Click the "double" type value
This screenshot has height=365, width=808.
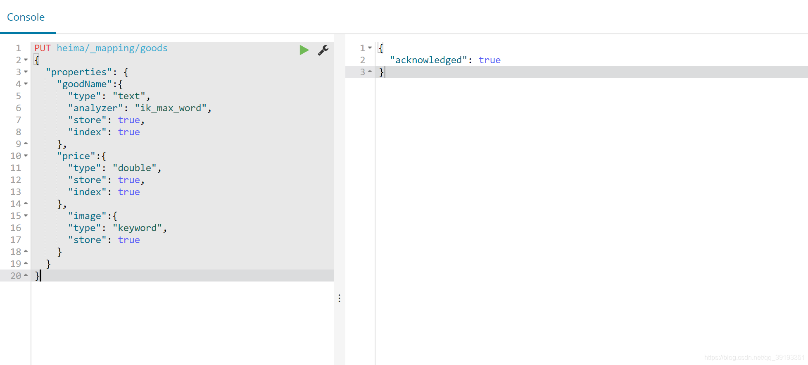tap(135, 168)
